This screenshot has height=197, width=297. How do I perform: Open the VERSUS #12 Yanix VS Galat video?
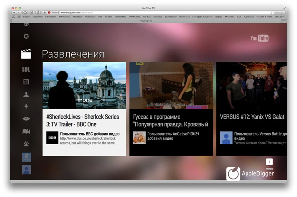251,109
